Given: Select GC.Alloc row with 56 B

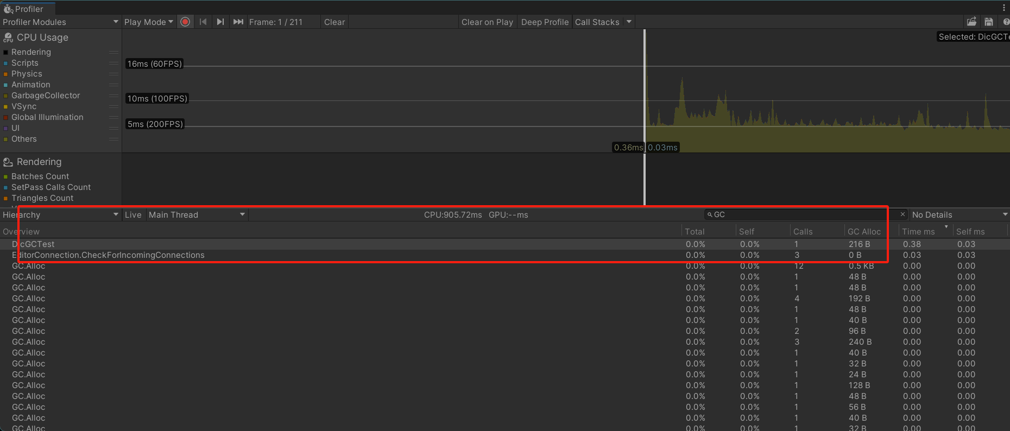Looking at the screenshot, I should pyautogui.click(x=505, y=407).
